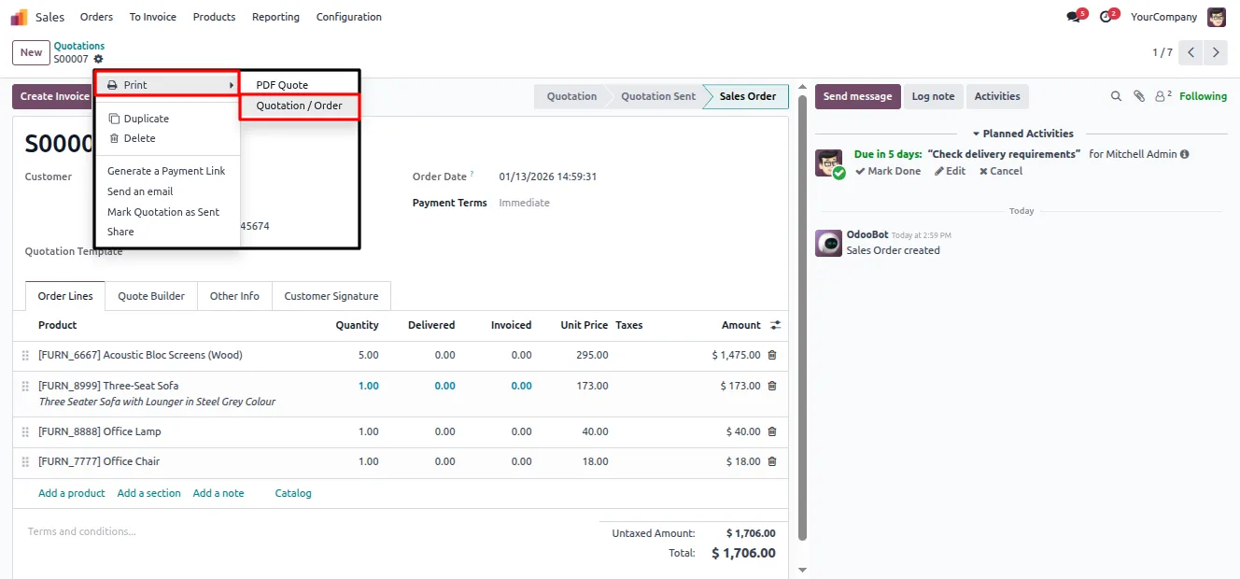This screenshot has width=1240, height=579.
Task: Mark the planned activity as Done
Action: (887, 171)
